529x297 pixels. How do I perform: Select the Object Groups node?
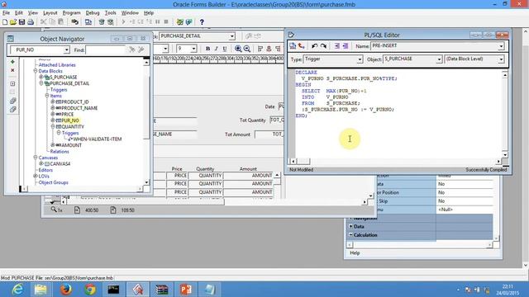coord(53,182)
